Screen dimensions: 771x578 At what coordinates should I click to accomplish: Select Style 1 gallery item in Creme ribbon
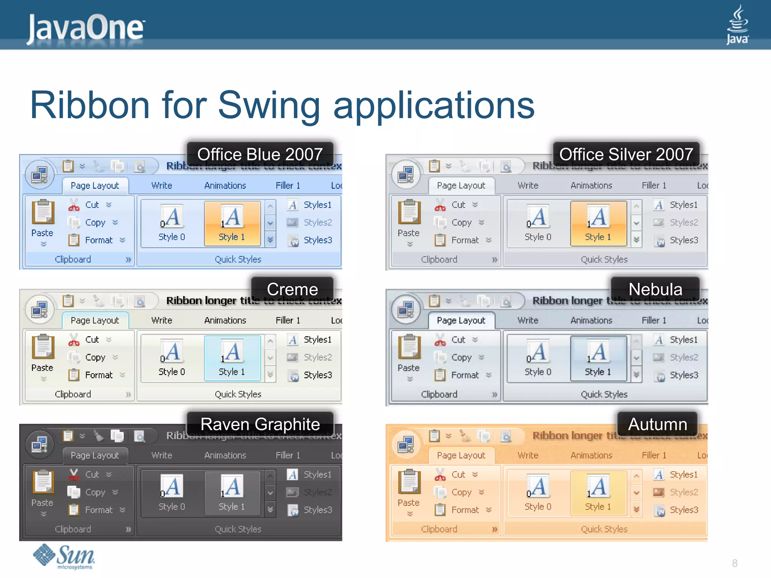[x=232, y=358]
